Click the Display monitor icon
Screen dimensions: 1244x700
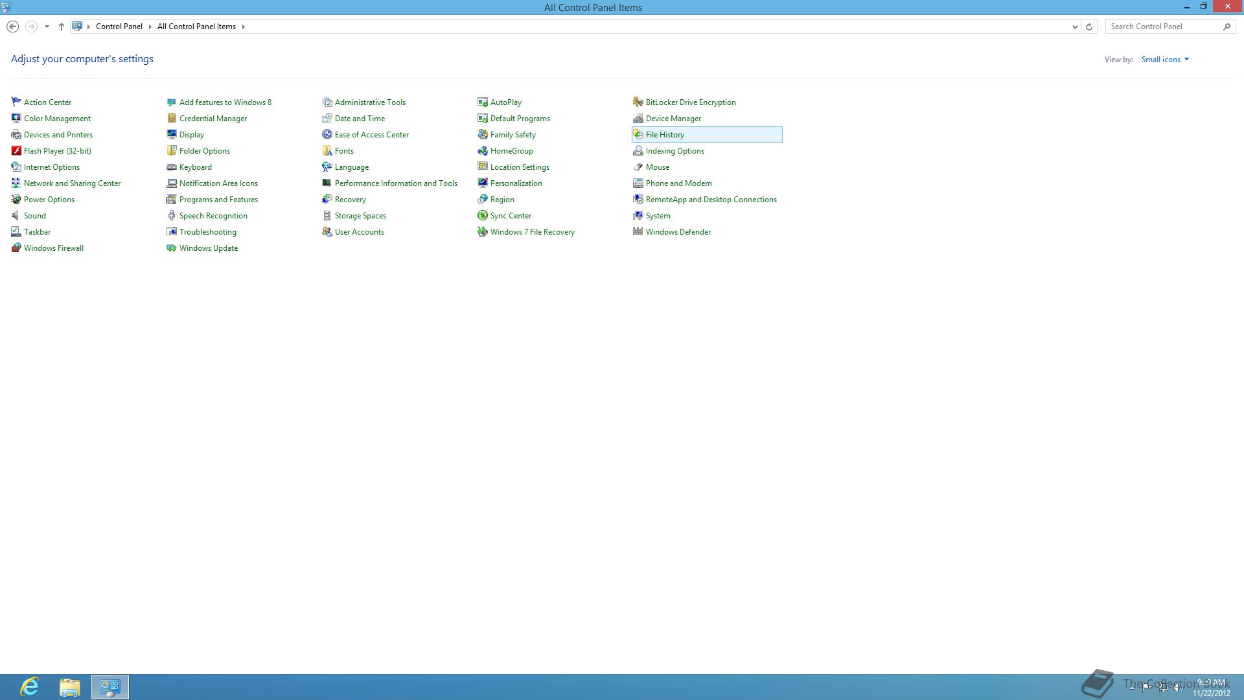coord(172,134)
